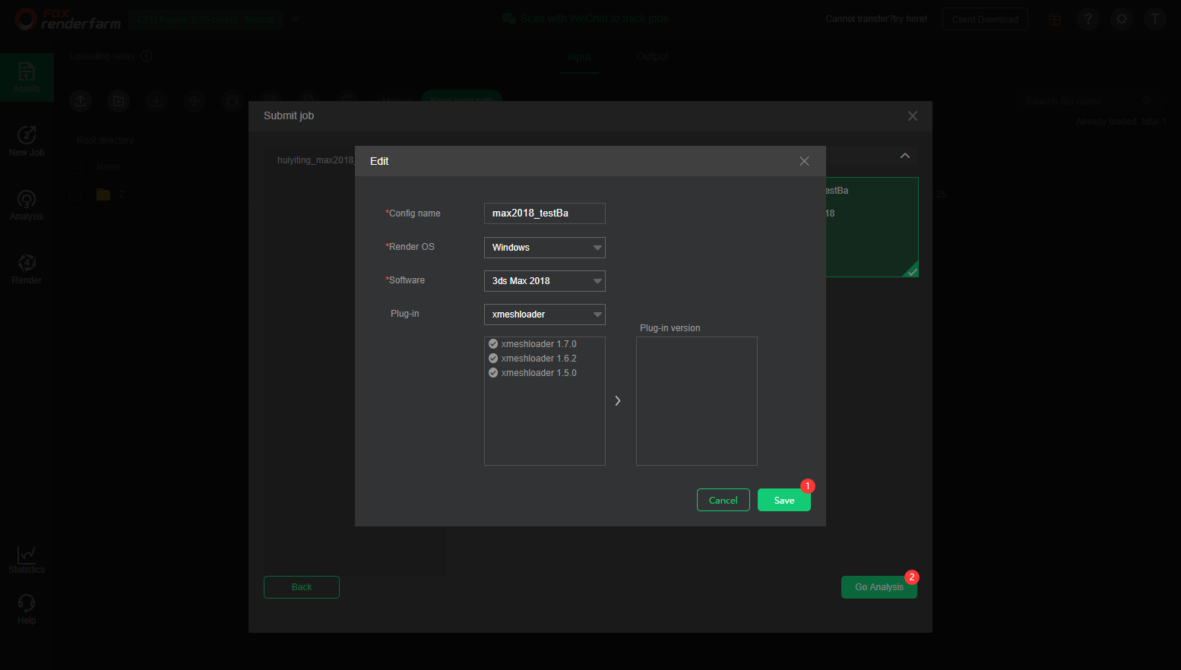Click the Keep local path toggle button
This screenshot has height=670, width=1181.
(461, 100)
